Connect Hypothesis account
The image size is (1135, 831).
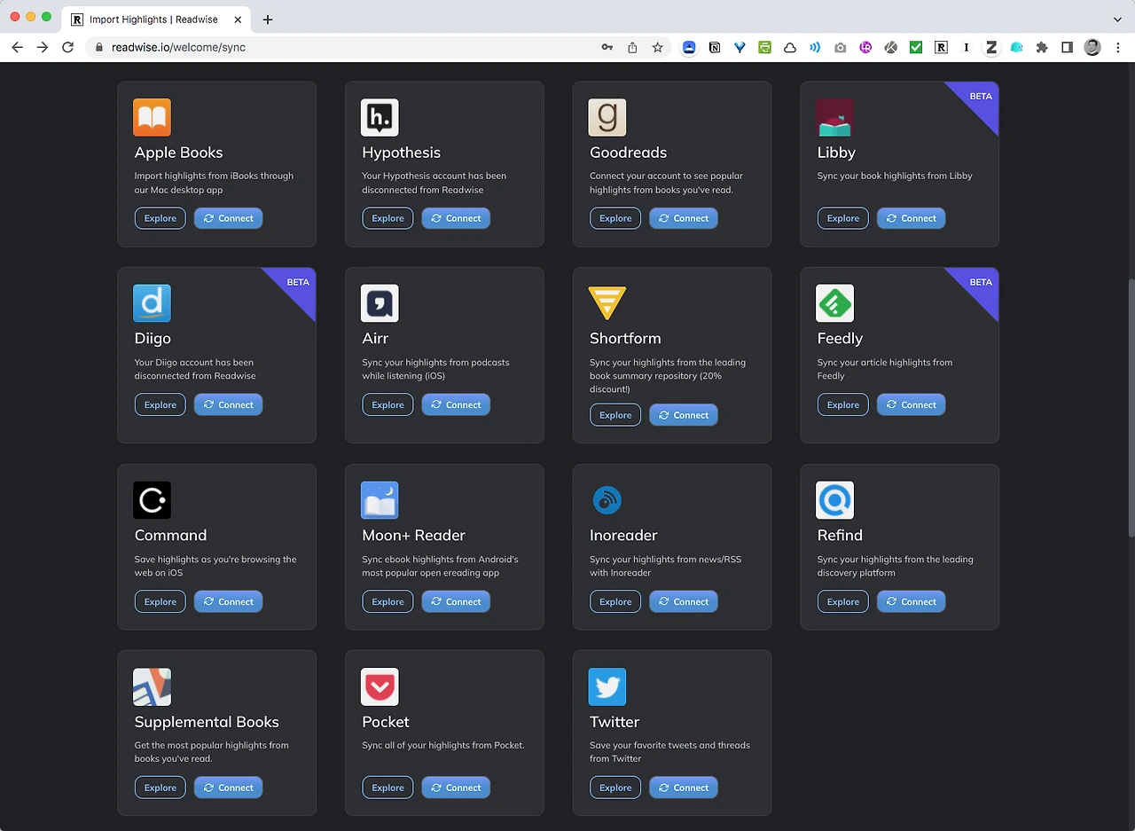coord(456,218)
